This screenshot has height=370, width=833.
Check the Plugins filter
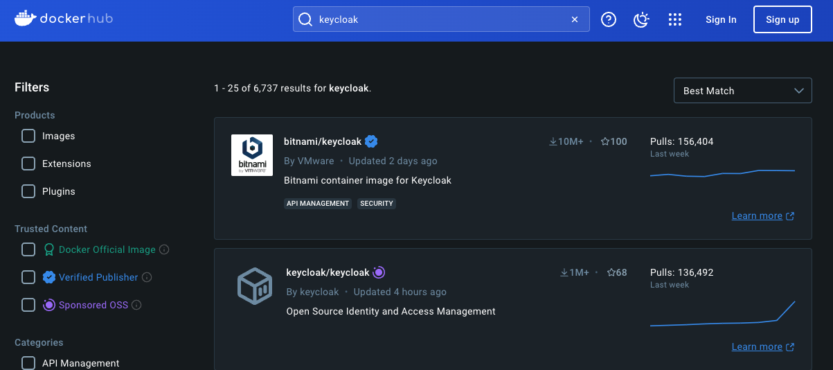pyautogui.click(x=28, y=191)
